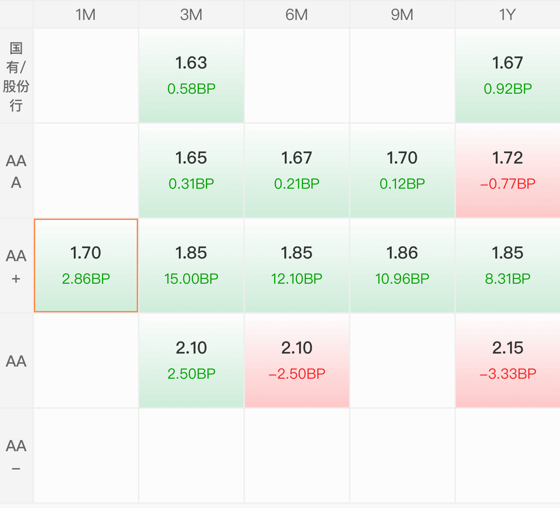Click the red 2.10 -2.50BP cell
The width and height of the screenshot is (560, 508).
(297, 361)
